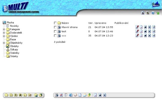
Task: Expand the Kategorie tree node
Action: click(x=4, y=29)
